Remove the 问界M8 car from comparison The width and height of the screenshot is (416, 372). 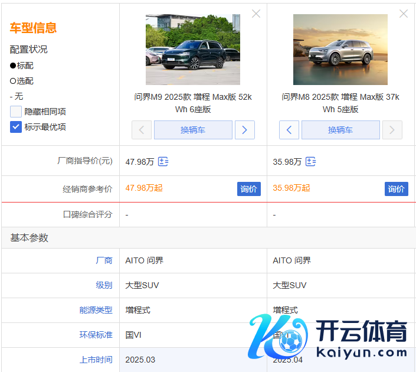pos(404,14)
